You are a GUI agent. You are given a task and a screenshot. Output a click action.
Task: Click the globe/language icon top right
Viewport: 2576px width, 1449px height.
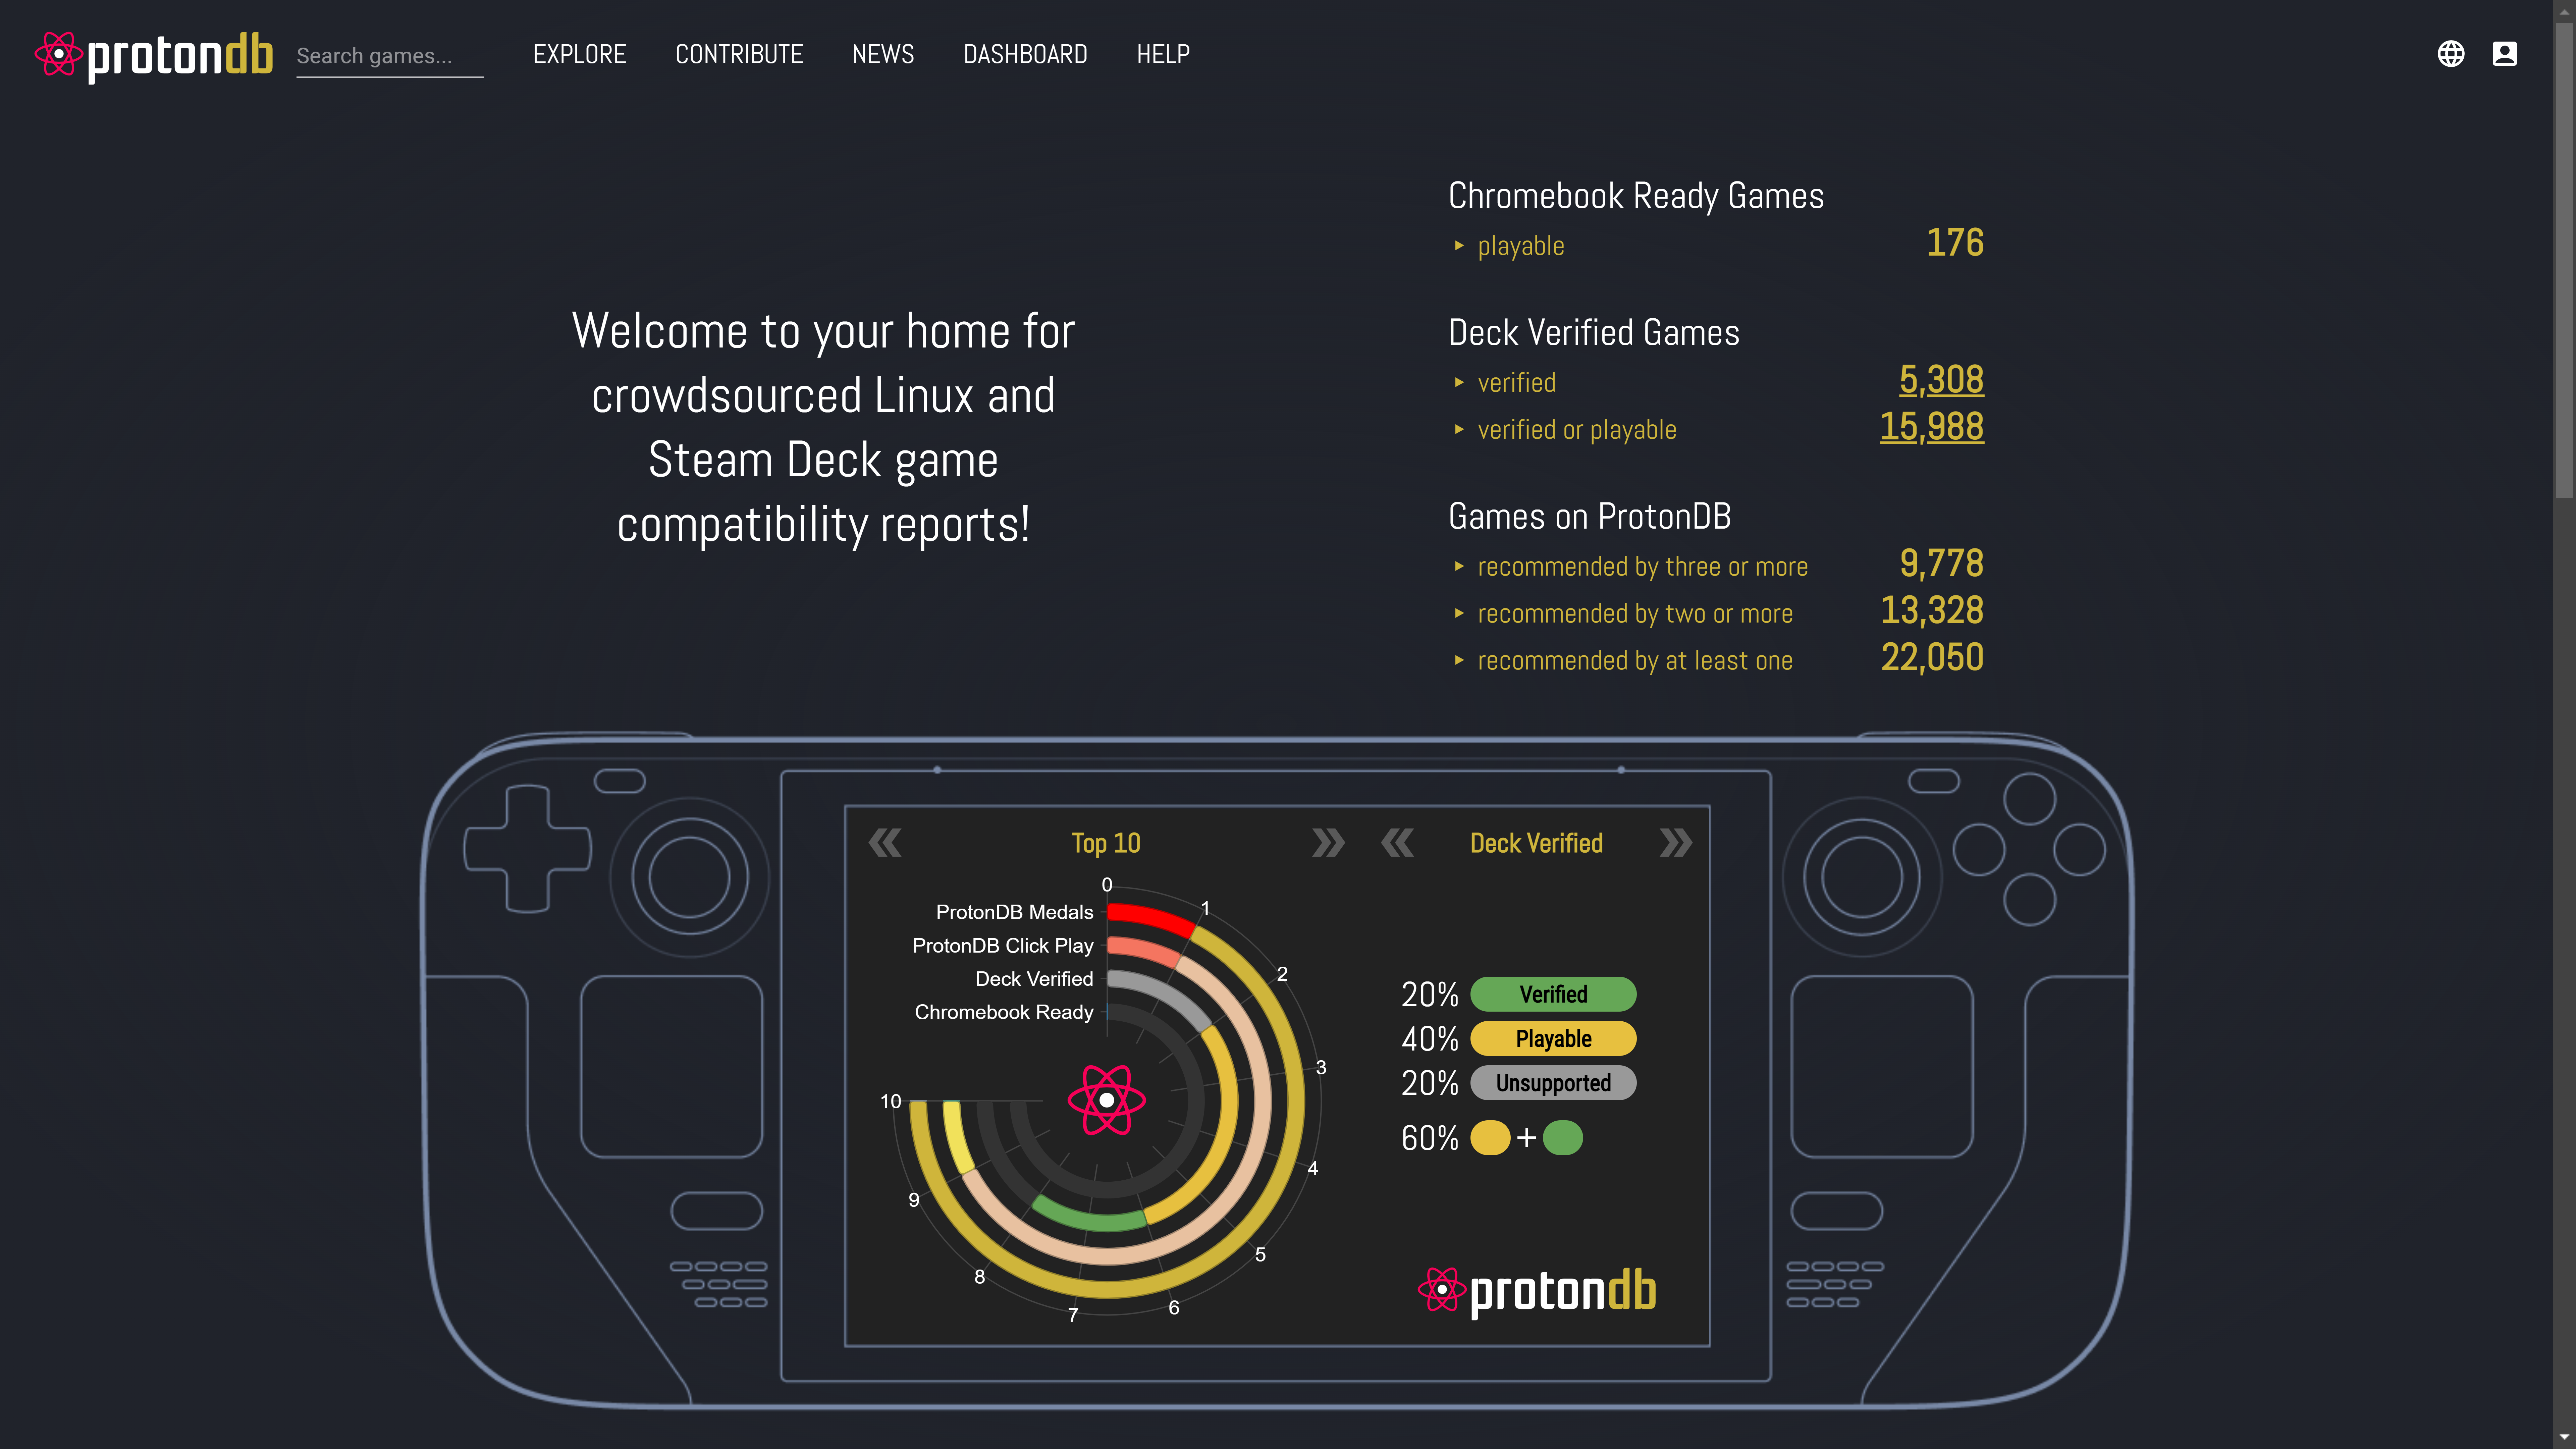pyautogui.click(x=2450, y=53)
